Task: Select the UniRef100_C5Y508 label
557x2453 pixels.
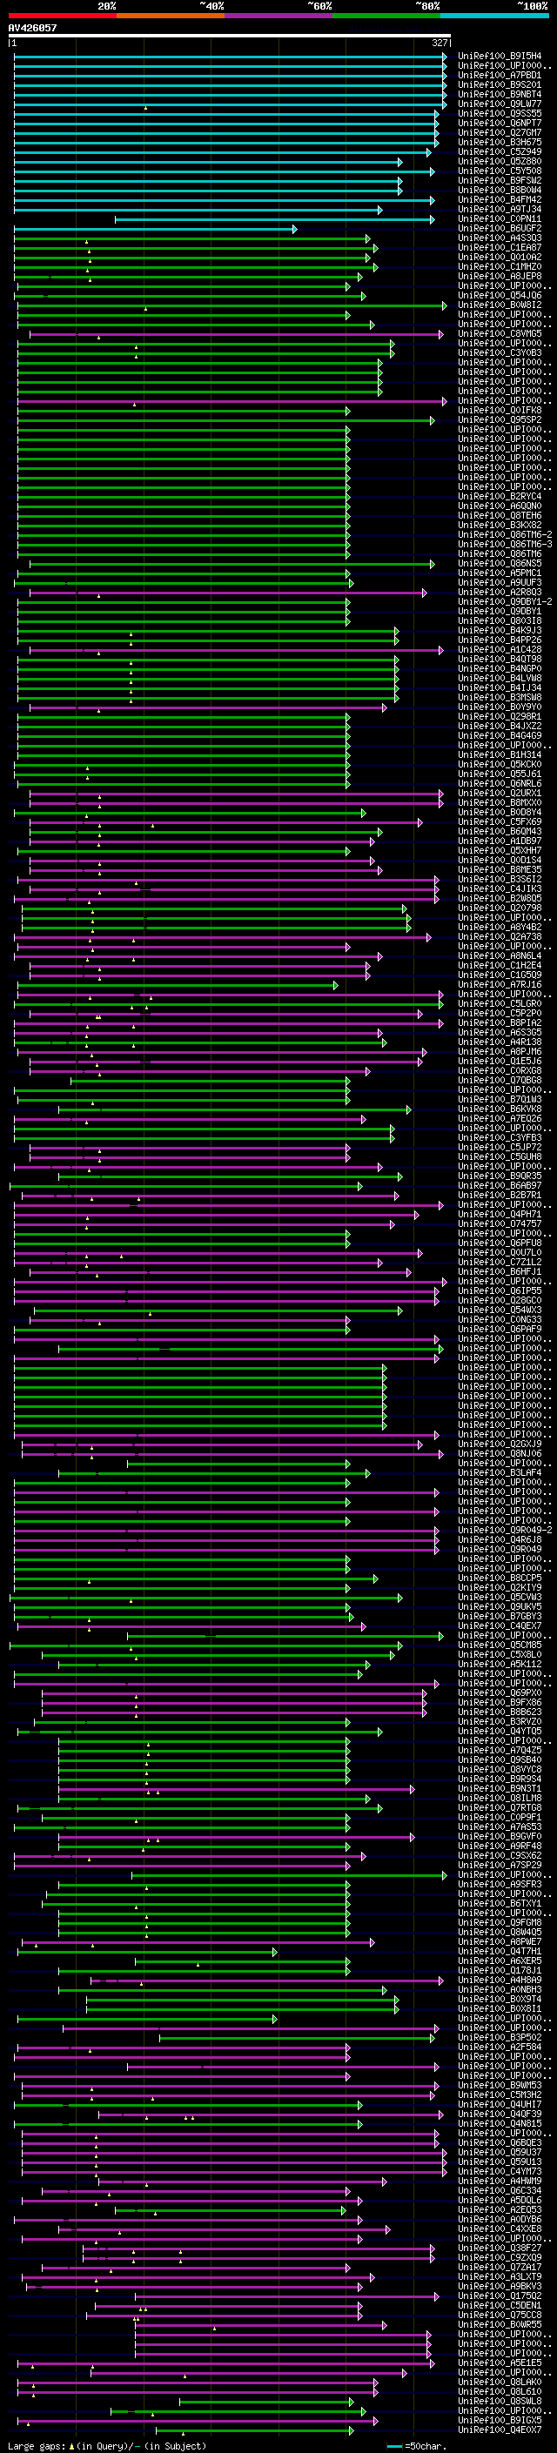Action: tap(500, 171)
